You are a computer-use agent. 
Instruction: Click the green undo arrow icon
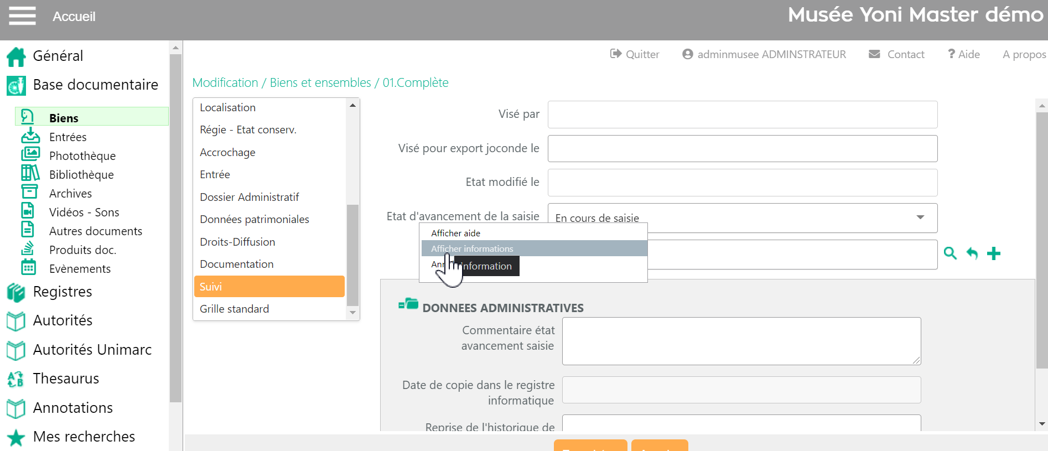click(x=972, y=253)
